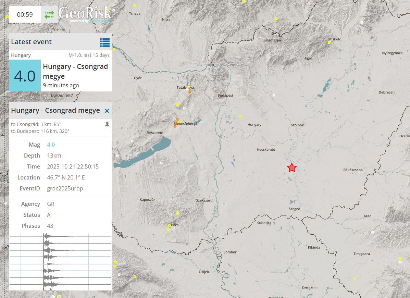This screenshot has height=298, width=410.
Task: Click the red star epicenter marker
Action: 292,167
